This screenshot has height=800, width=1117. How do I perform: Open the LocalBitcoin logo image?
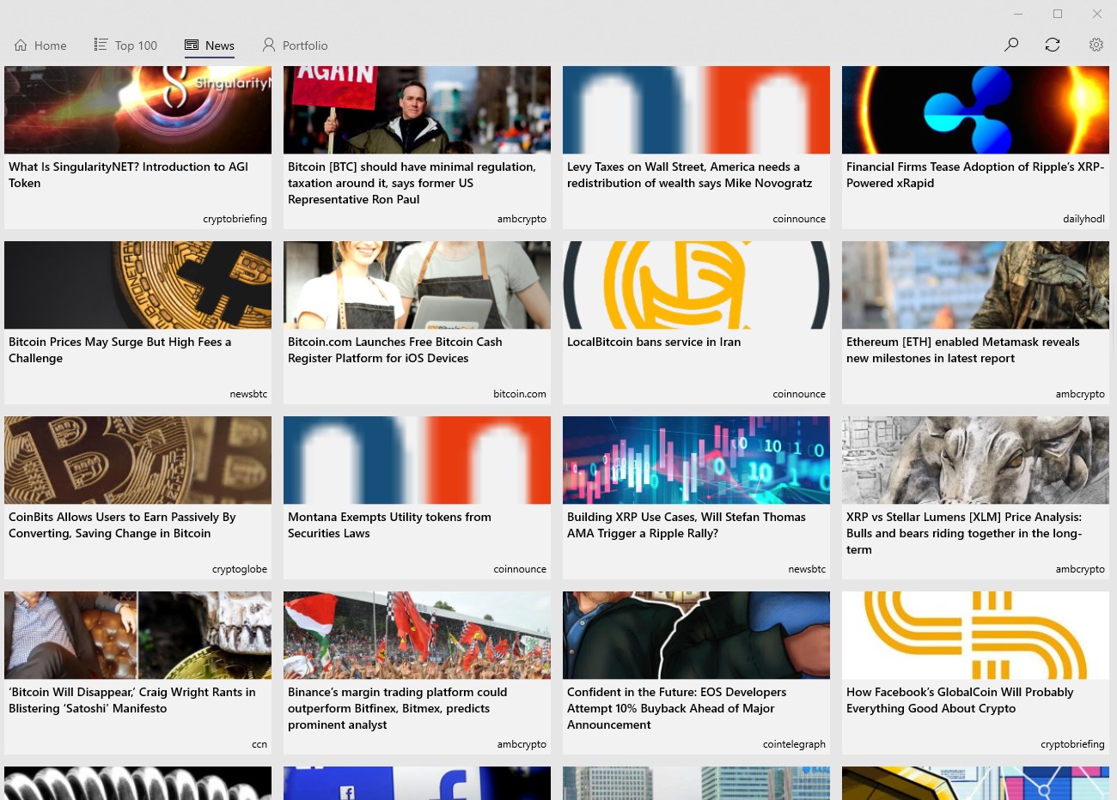click(696, 285)
